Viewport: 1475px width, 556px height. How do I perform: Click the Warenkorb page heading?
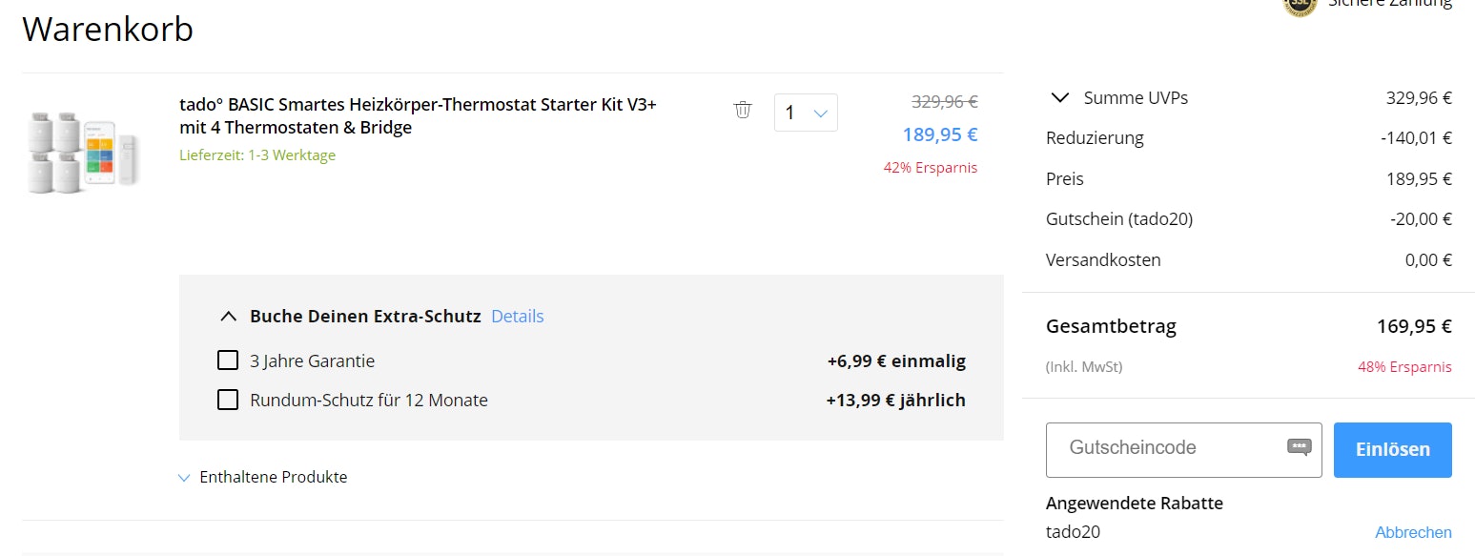[x=108, y=30]
